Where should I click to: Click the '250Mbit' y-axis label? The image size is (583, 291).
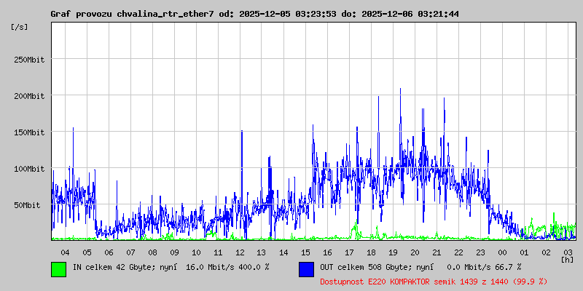tap(29, 60)
